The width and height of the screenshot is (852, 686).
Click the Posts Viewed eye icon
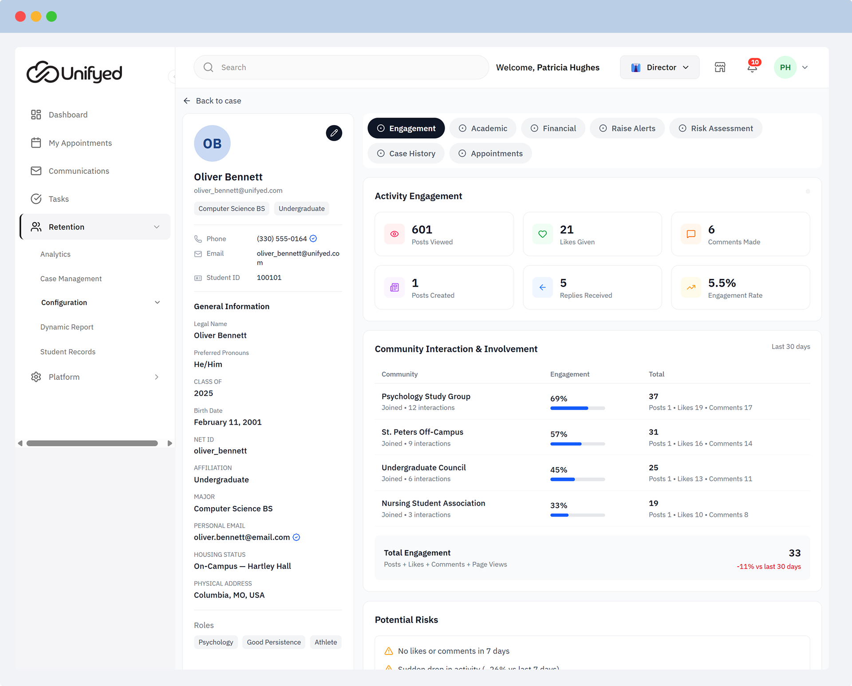tap(394, 234)
